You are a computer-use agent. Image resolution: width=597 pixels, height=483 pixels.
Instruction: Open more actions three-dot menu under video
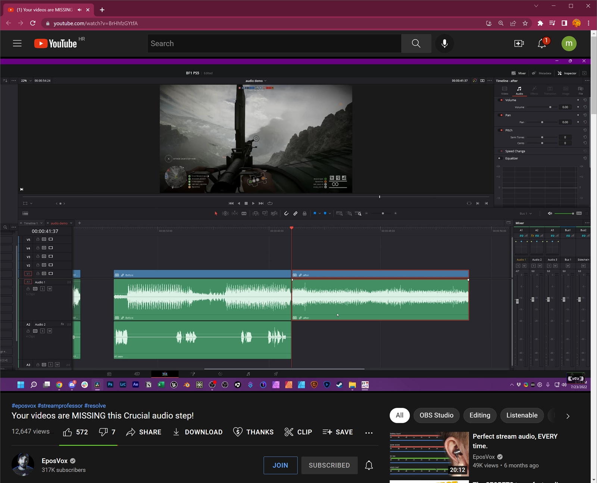pyautogui.click(x=369, y=433)
